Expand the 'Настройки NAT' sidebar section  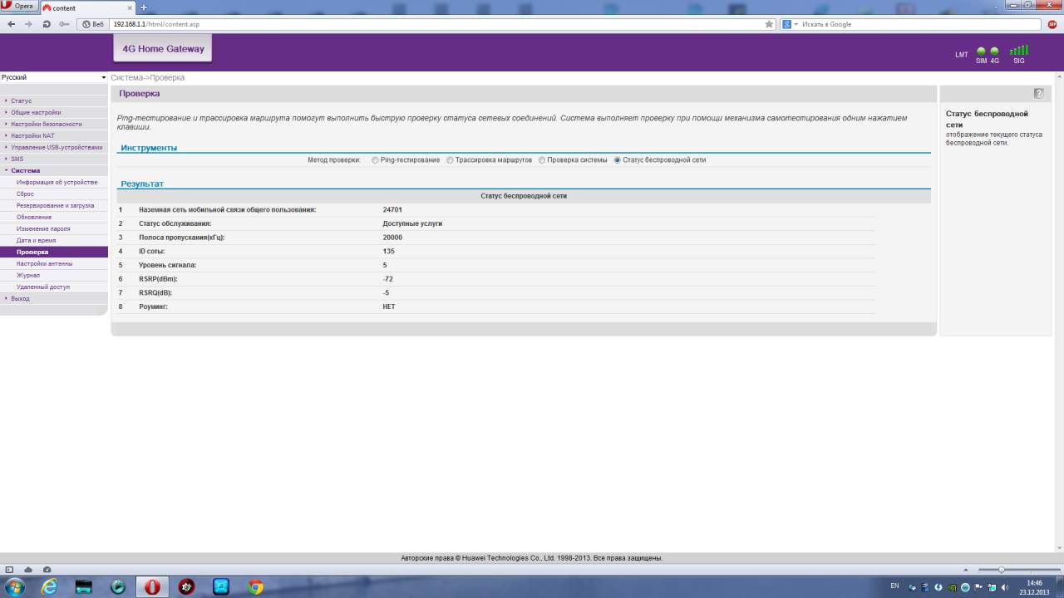[54, 135]
